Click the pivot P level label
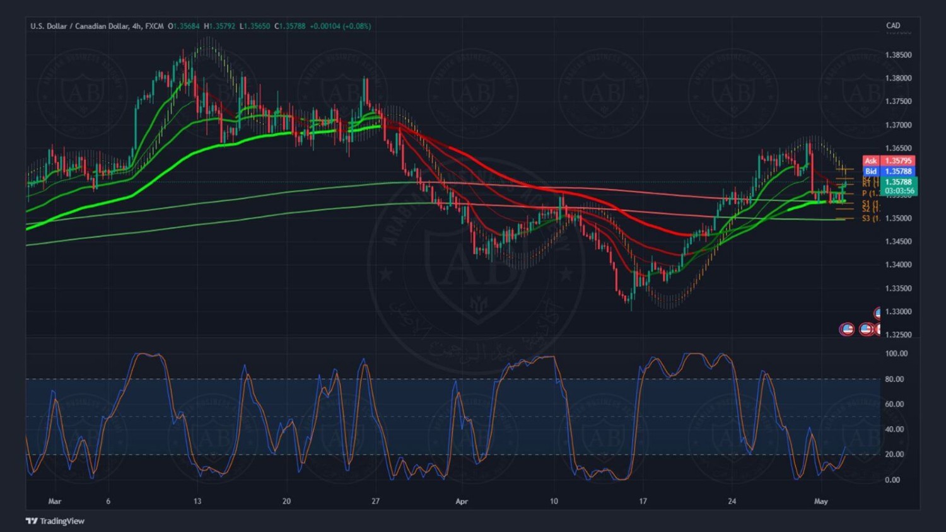 click(870, 194)
